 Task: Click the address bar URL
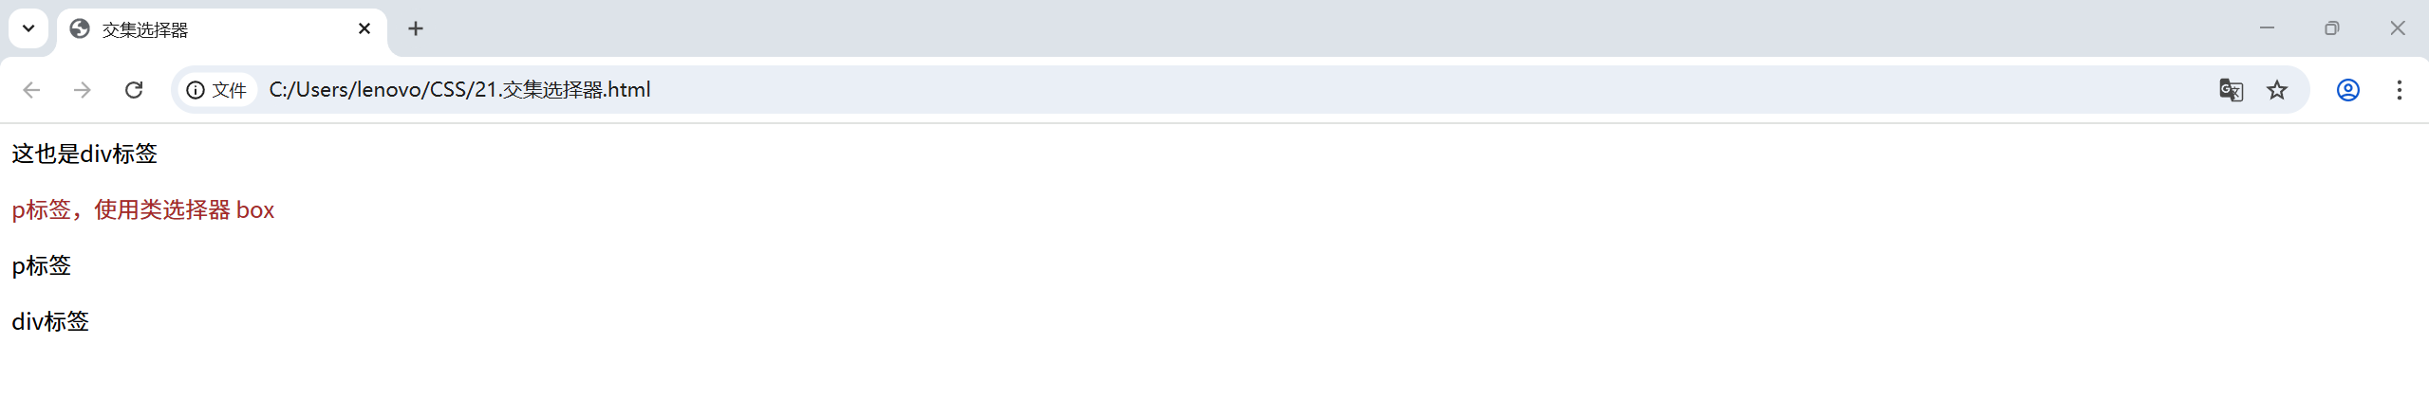[459, 90]
